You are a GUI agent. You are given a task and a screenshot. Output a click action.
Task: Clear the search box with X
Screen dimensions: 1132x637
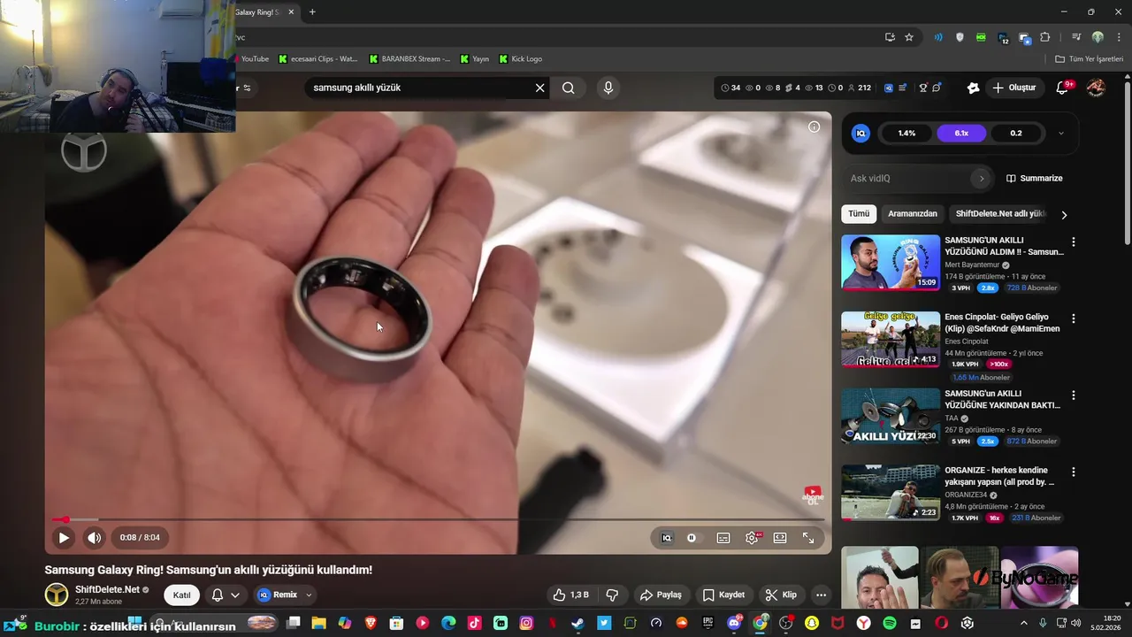click(539, 88)
